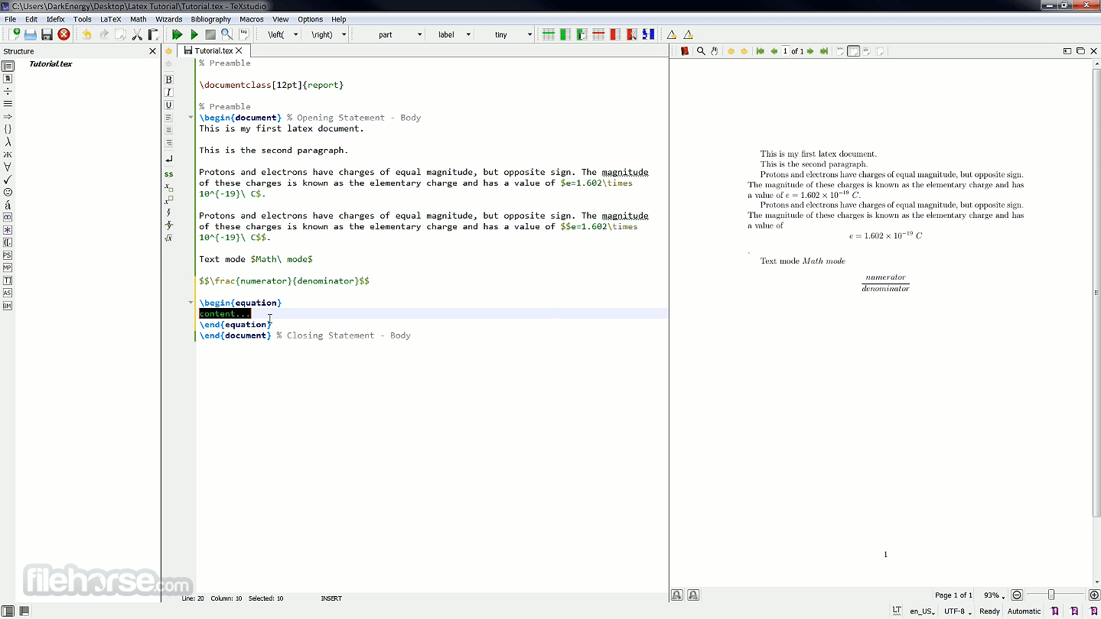Open TikZ TI panel in sidebar
This screenshot has width=1101, height=619.
(8, 280)
